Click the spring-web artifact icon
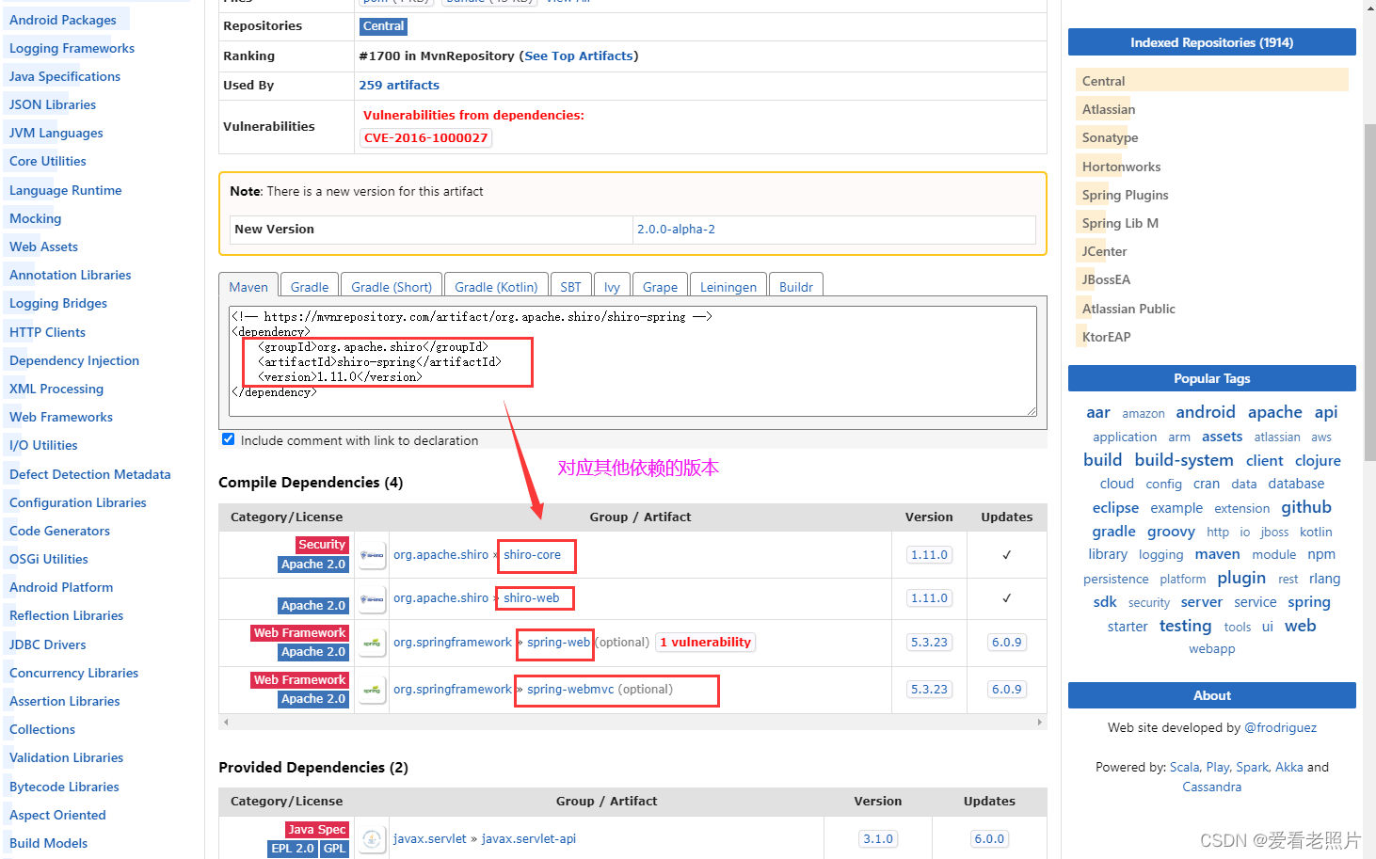Image resolution: width=1376 pixels, height=859 pixels. (x=372, y=643)
